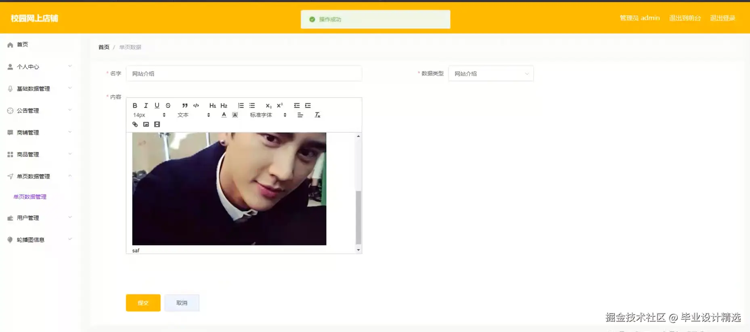Select the 单页数据管理 submenu item

pos(30,197)
